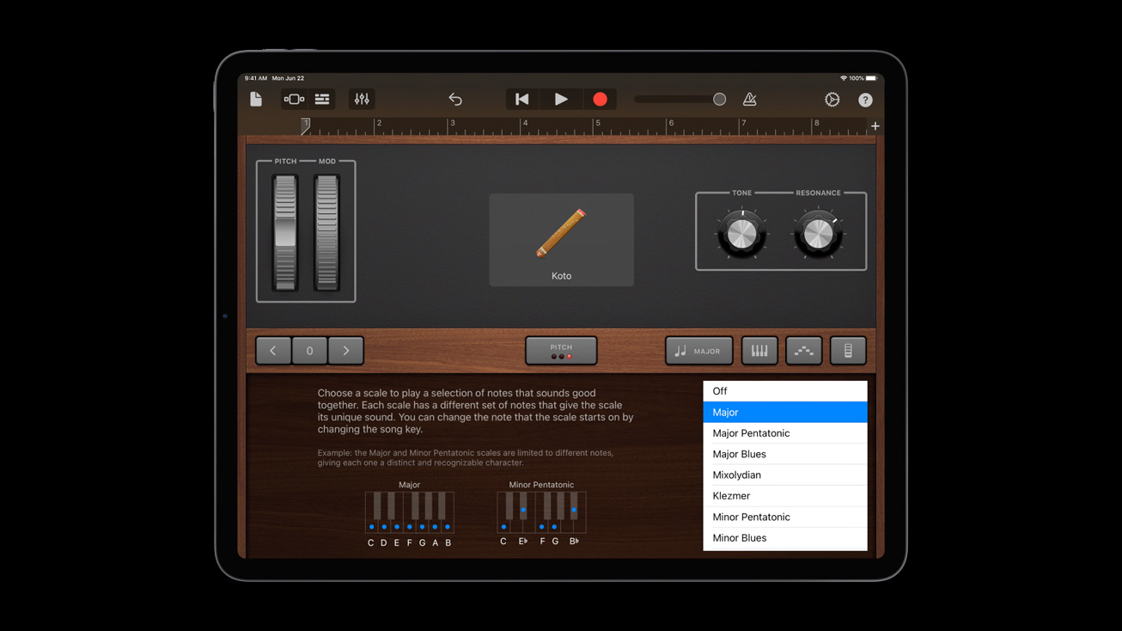
Task: Click the red Record button
Action: pyautogui.click(x=600, y=100)
